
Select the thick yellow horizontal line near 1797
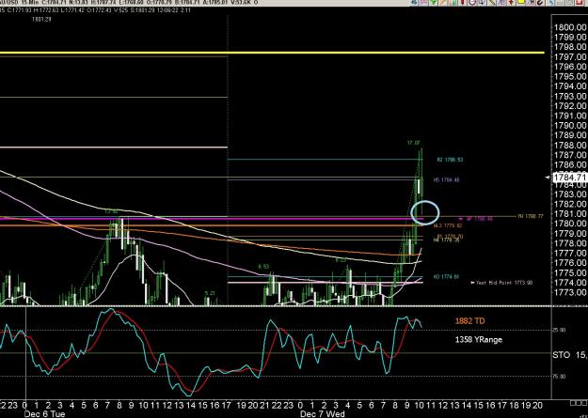[272, 53]
